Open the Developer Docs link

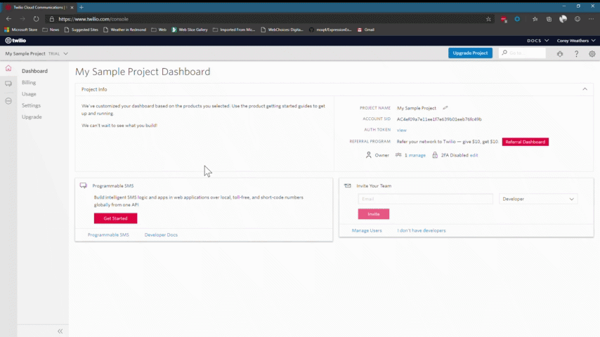click(161, 235)
